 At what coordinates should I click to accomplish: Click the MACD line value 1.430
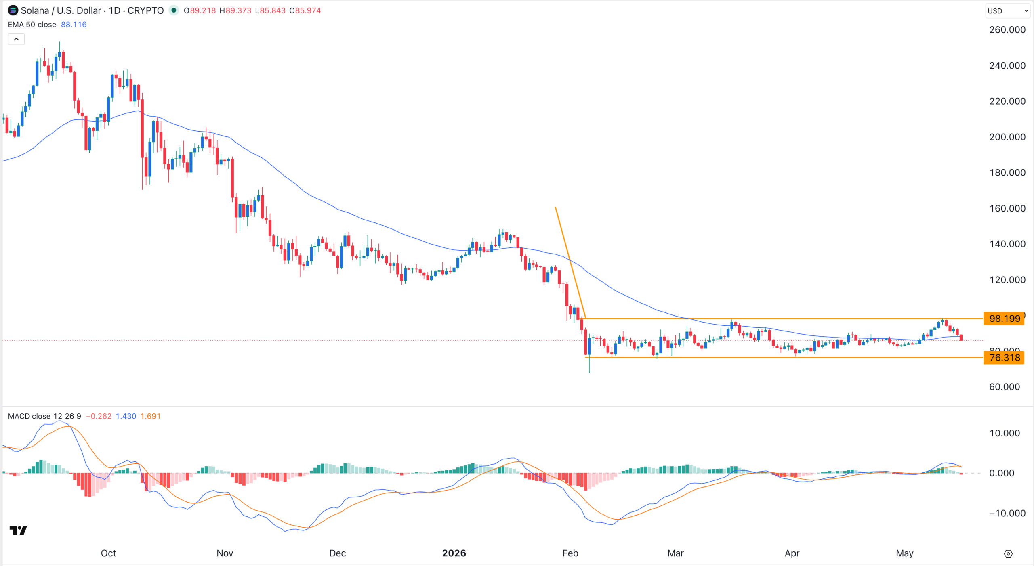click(126, 416)
